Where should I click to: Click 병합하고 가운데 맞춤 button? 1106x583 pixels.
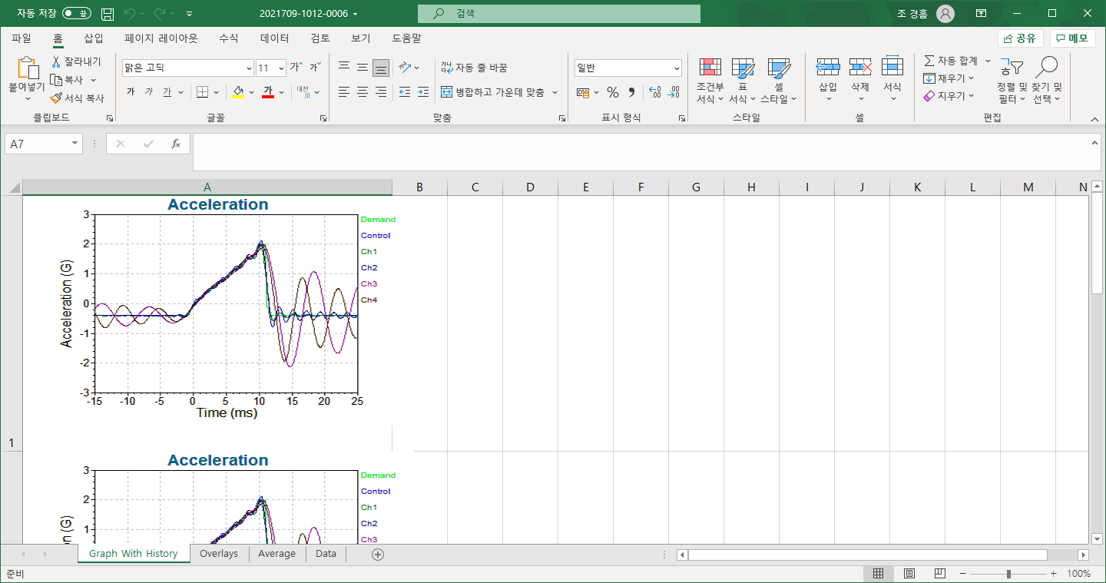[492, 92]
